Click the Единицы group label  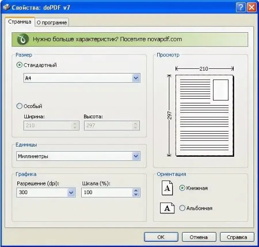(x=26, y=144)
